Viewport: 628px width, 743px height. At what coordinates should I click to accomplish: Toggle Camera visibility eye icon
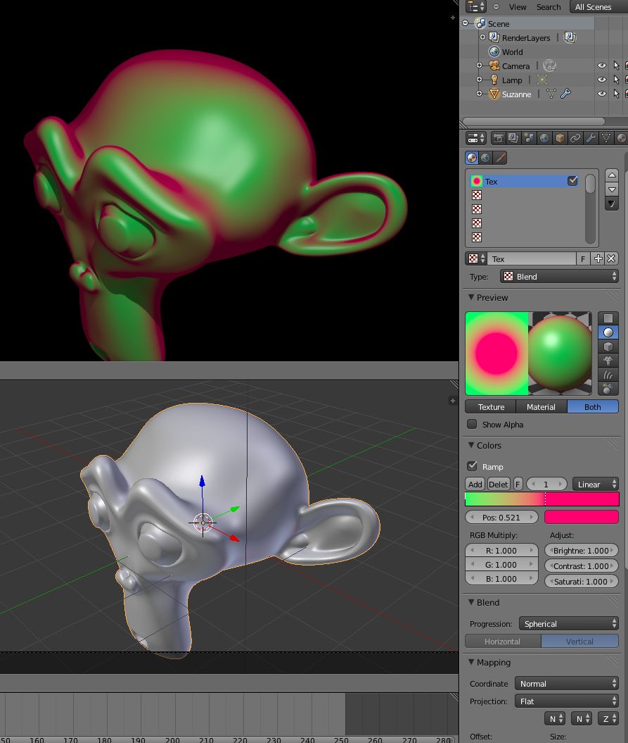[x=601, y=65]
